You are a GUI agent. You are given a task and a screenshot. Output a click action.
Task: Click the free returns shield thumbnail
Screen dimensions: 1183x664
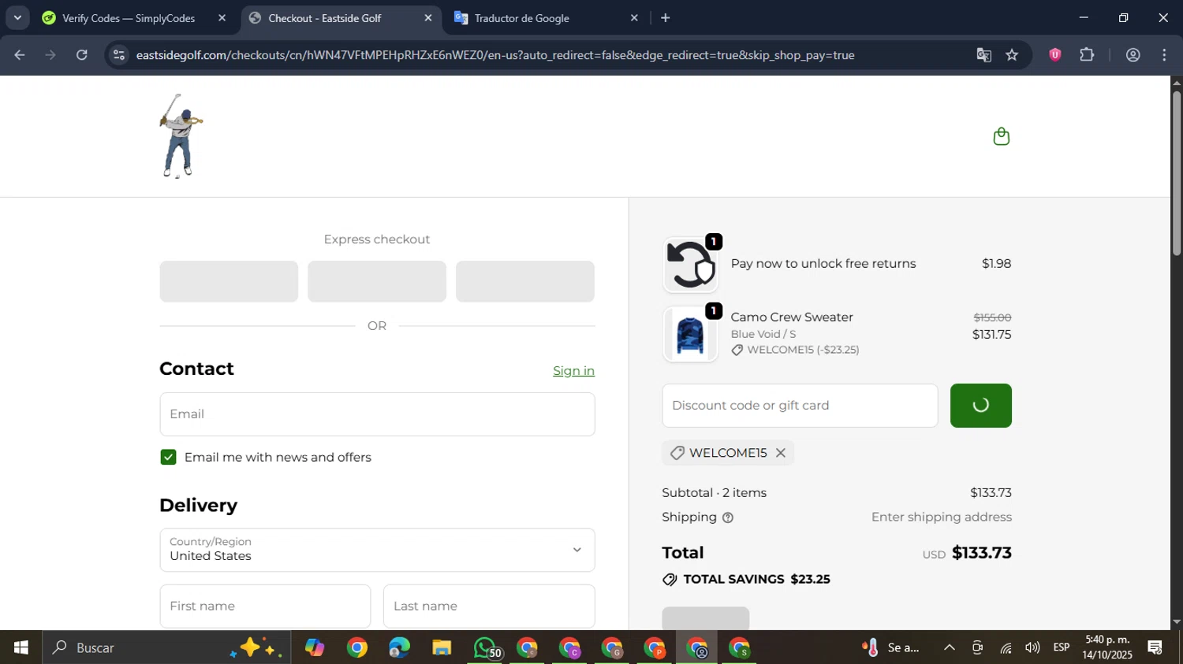tap(690, 265)
